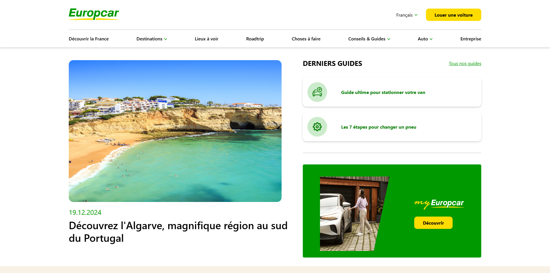Open Les 7 étapes pour changer un pneu
Screen dimensions: 550x273
point(378,127)
